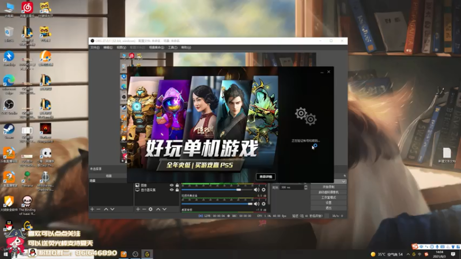Open the This PC desktop icon
Image resolution: width=461 pixels, height=259 pixels.
point(9,9)
